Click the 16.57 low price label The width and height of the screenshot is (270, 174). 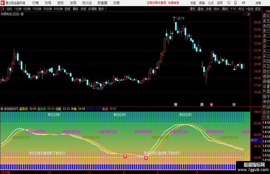click(x=99, y=89)
